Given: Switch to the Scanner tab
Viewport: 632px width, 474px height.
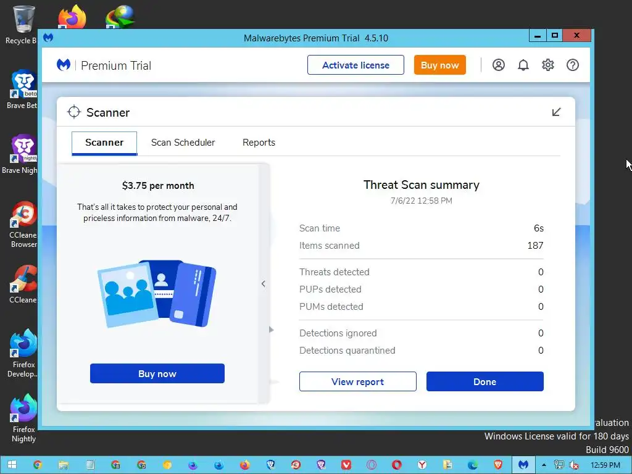Looking at the screenshot, I should pos(104,143).
